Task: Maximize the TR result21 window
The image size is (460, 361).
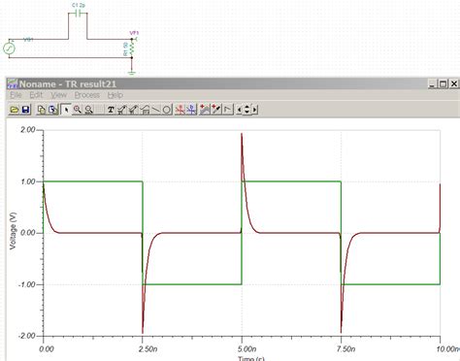Action: tap(443, 83)
